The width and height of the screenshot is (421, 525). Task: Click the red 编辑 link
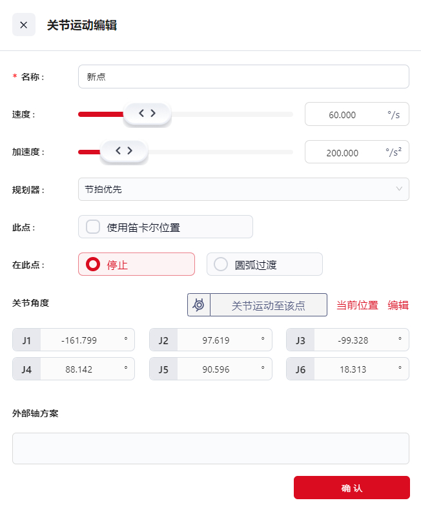pos(398,305)
